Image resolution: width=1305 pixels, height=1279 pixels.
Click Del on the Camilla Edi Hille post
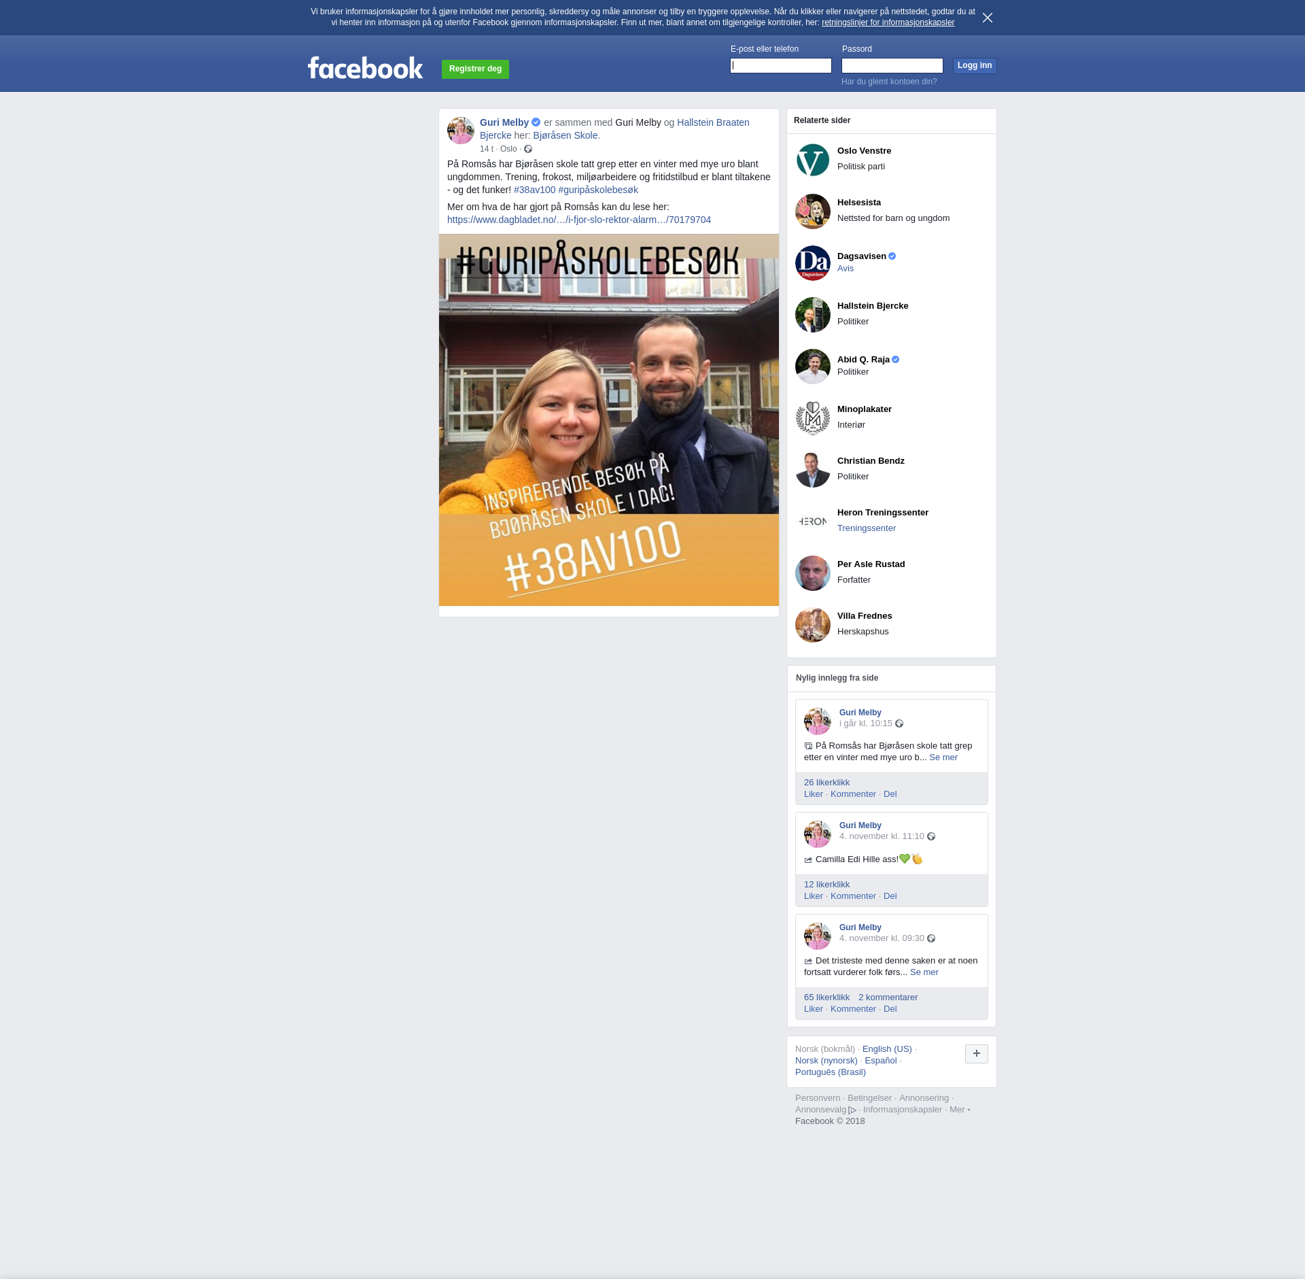pyautogui.click(x=890, y=896)
